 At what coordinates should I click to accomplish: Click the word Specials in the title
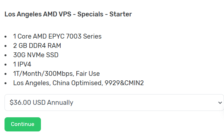click(90, 14)
